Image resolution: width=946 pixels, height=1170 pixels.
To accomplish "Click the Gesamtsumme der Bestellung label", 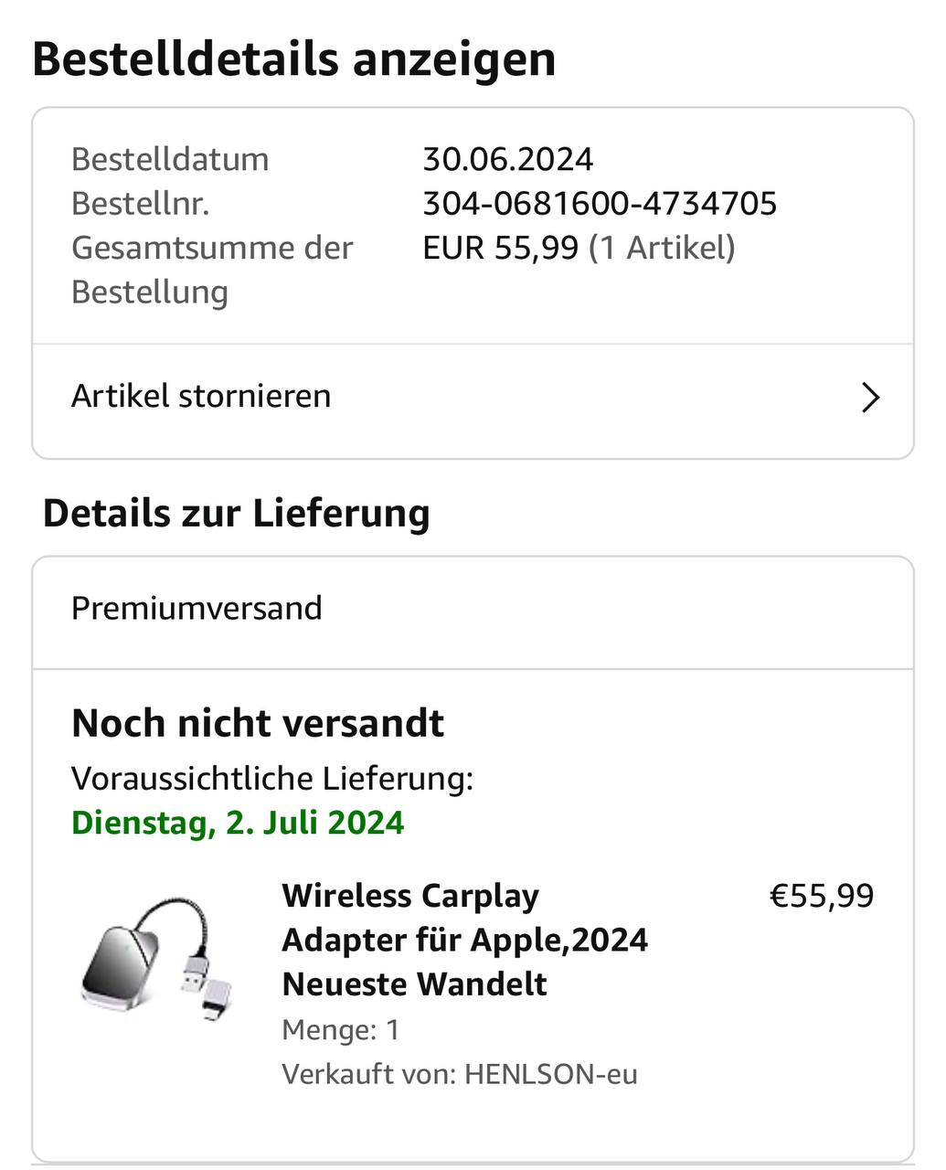I will [211, 270].
